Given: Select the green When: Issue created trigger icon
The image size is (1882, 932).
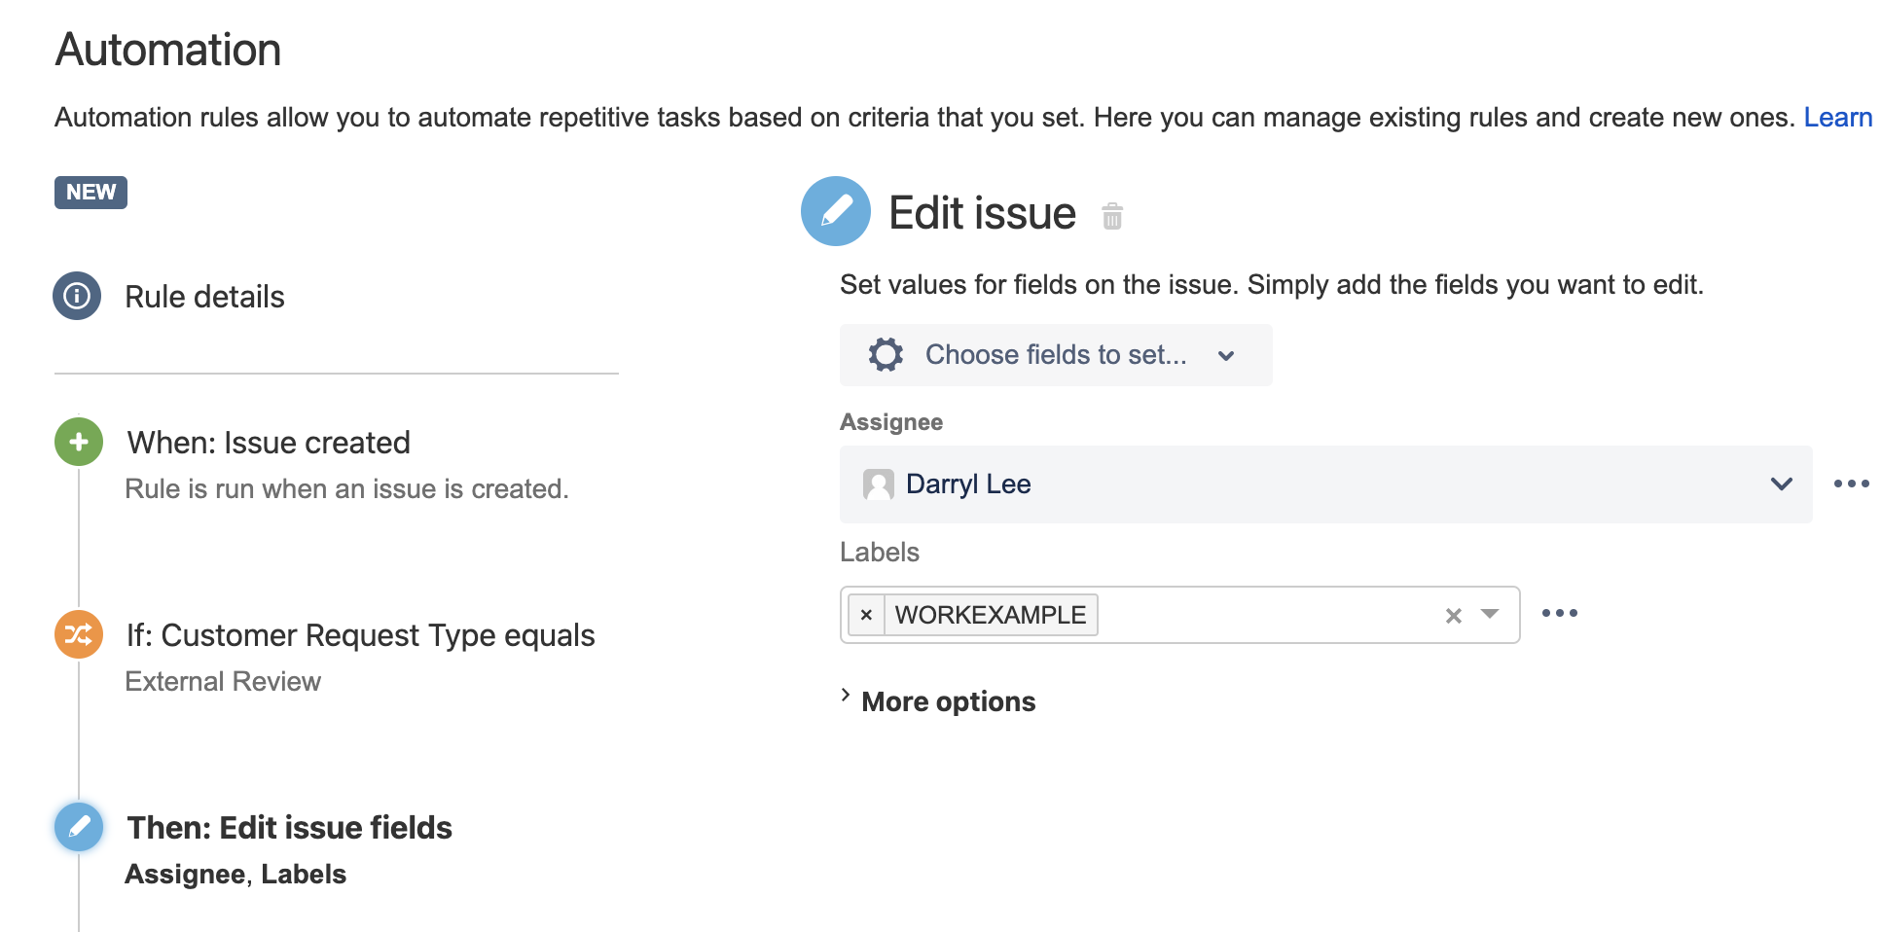Looking at the screenshot, I should 78,442.
